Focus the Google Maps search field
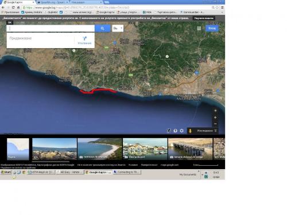This screenshot has height=215, width=287. tap(51, 29)
